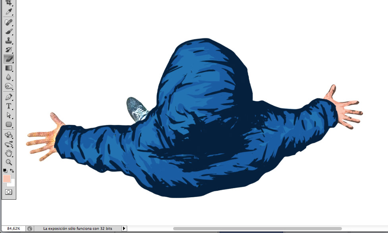Select the Hand tool
The image size is (388, 233).
[x=8, y=153]
